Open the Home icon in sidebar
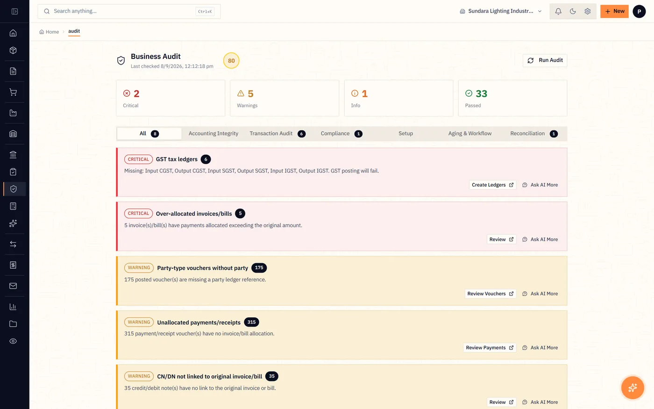Viewport: 654px width, 409px height. pyautogui.click(x=13, y=33)
